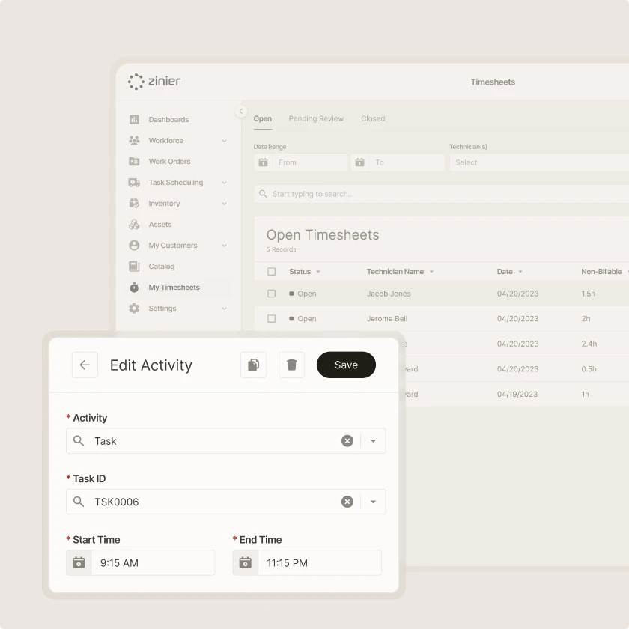Image resolution: width=629 pixels, height=629 pixels.
Task: Click the Non-Billable column header
Action: coord(601,272)
